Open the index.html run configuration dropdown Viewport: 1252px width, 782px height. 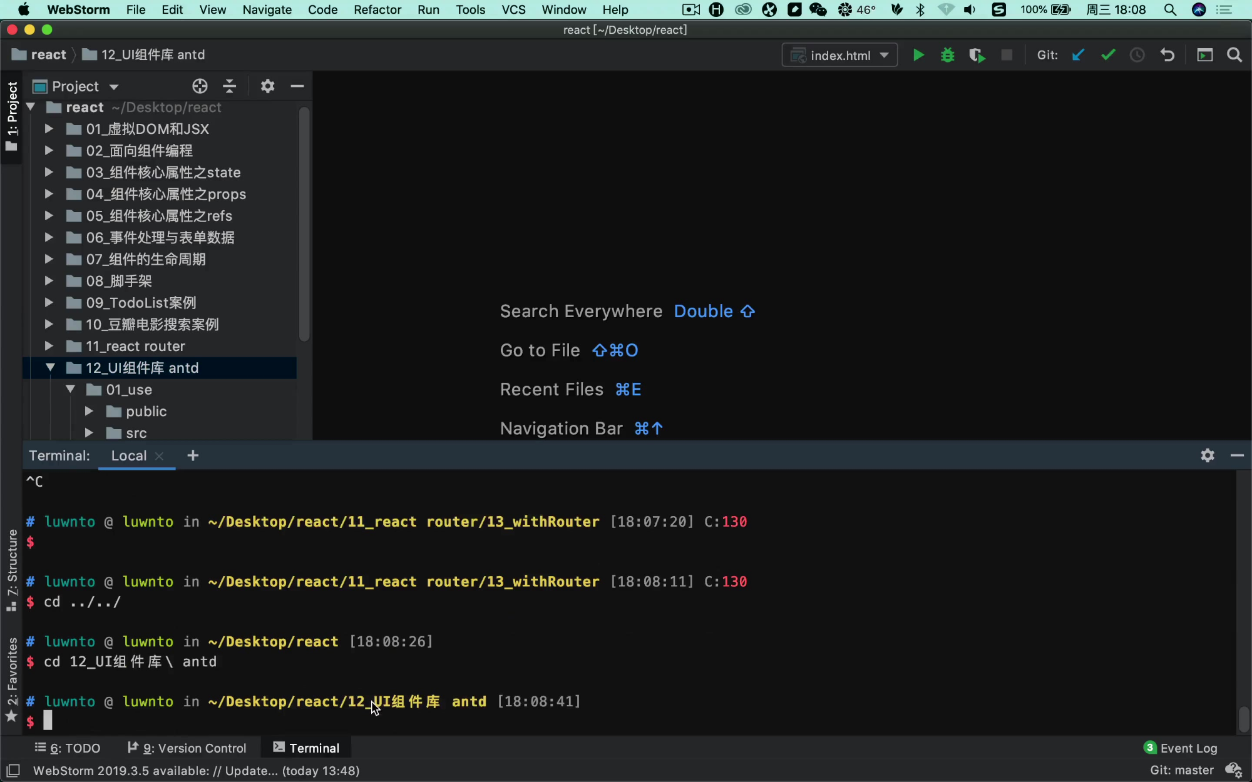coord(839,55)
